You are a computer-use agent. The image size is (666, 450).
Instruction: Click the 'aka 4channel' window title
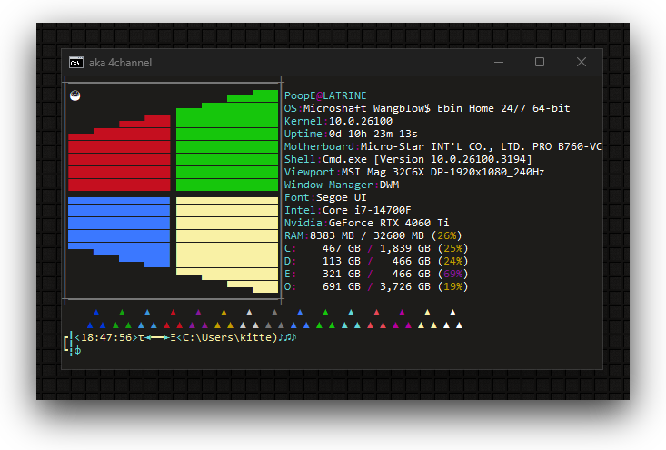120,63
